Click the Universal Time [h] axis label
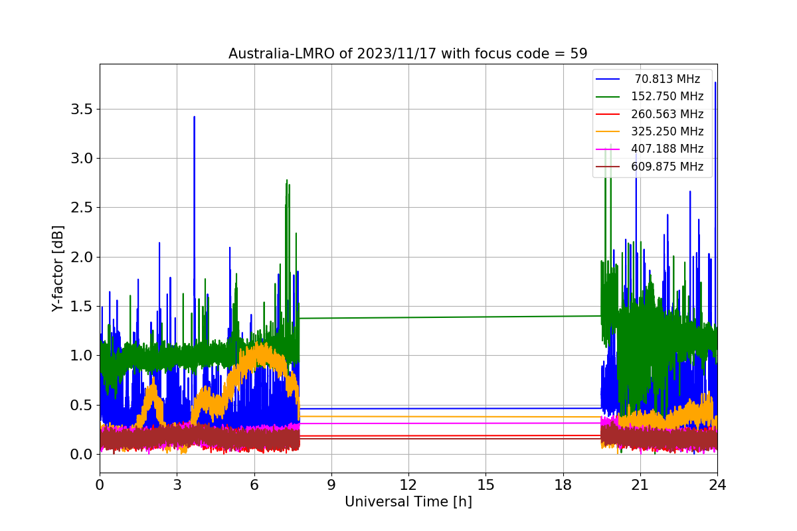797x531 pixels. (408, 502)
